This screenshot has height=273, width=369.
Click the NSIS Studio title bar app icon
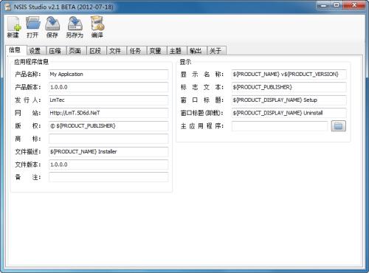tap(8, 7)
